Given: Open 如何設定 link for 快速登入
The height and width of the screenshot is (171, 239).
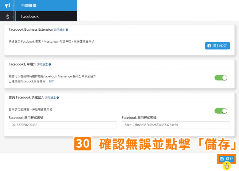Looking at the screenshot, I should 50,98.
